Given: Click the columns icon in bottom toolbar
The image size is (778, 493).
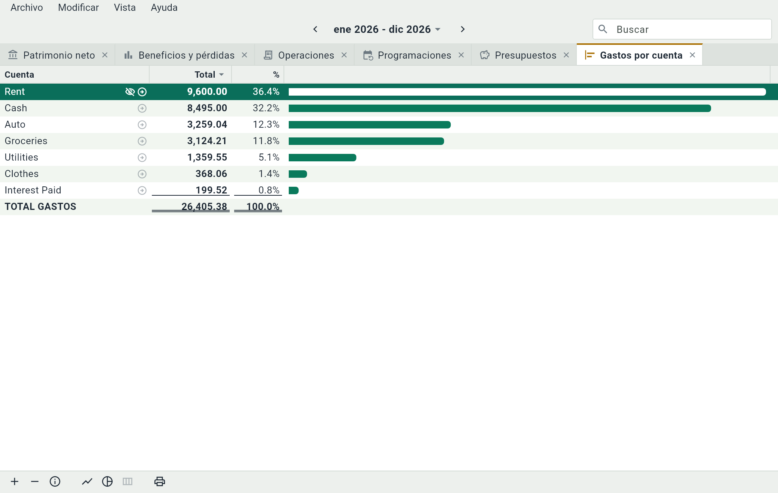Looking at the screenshot, I should click(x=128, y=481).
